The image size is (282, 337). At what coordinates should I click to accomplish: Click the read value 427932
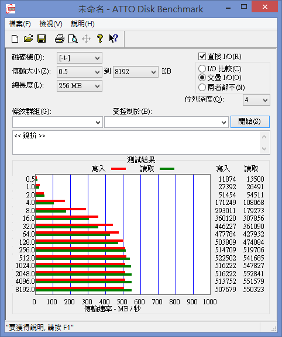tap(253, 234)
